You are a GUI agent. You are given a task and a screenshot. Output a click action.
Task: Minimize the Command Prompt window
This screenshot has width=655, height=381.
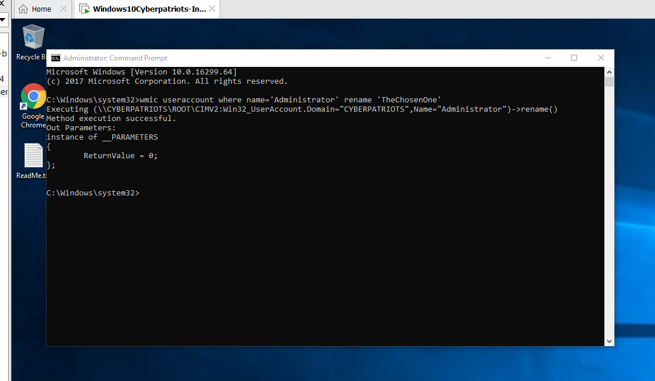[548, 58]
